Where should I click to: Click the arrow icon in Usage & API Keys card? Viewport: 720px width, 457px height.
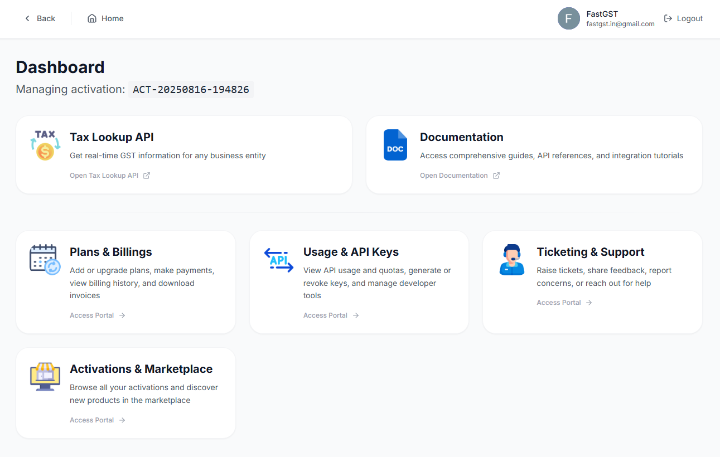tap(356, 315)
